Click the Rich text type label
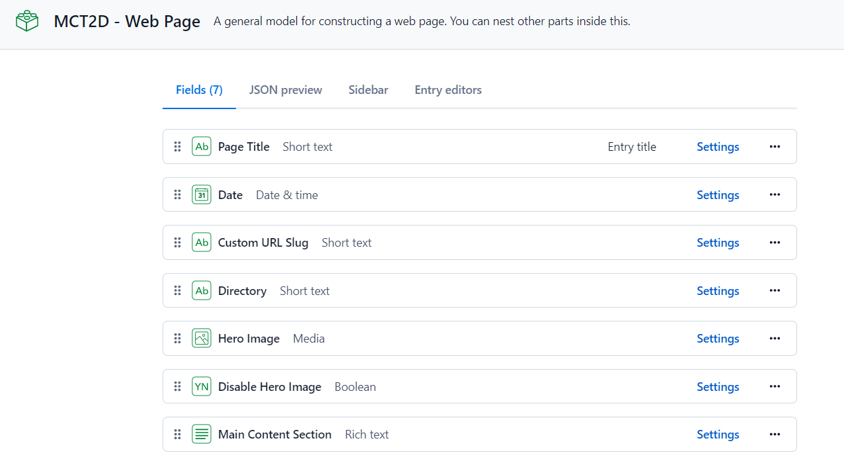 pos(367,435)
